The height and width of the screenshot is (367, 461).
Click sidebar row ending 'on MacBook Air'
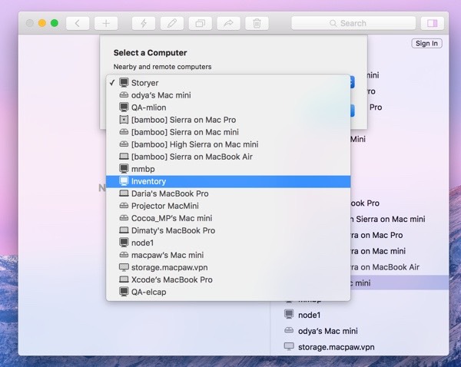(x=400, y=267)
